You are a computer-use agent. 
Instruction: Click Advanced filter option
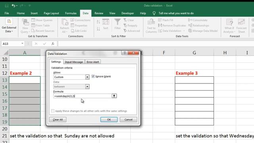point(131,31)
